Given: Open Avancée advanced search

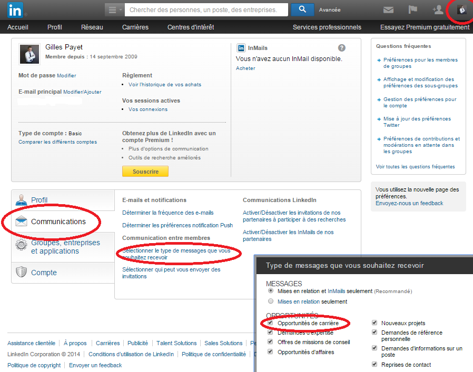Looking at the screenshot, I should [330, 10].
